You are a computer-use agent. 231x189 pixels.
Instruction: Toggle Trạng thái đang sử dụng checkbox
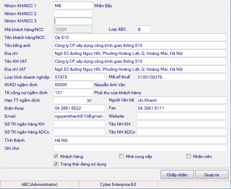pos(56,164)
